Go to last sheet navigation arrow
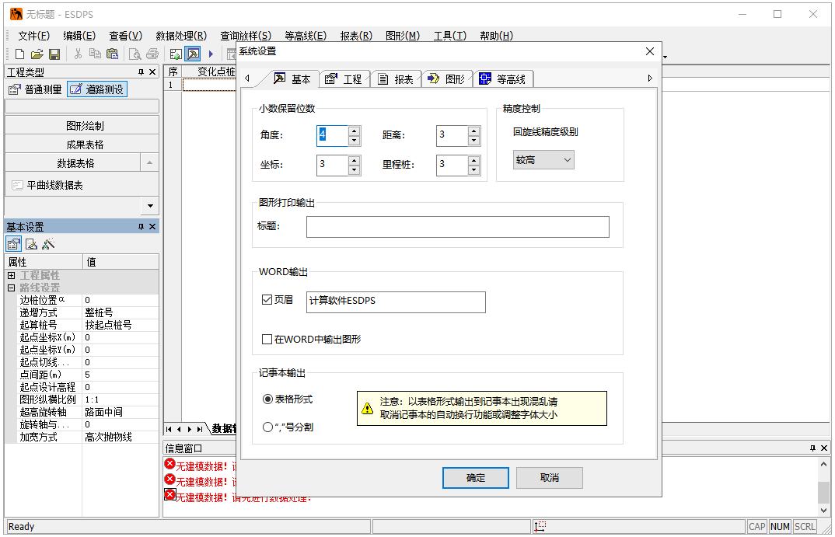Screen dimensions: 835x537 pos(200,430)
